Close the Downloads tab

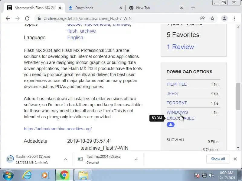tap(121, 8)
